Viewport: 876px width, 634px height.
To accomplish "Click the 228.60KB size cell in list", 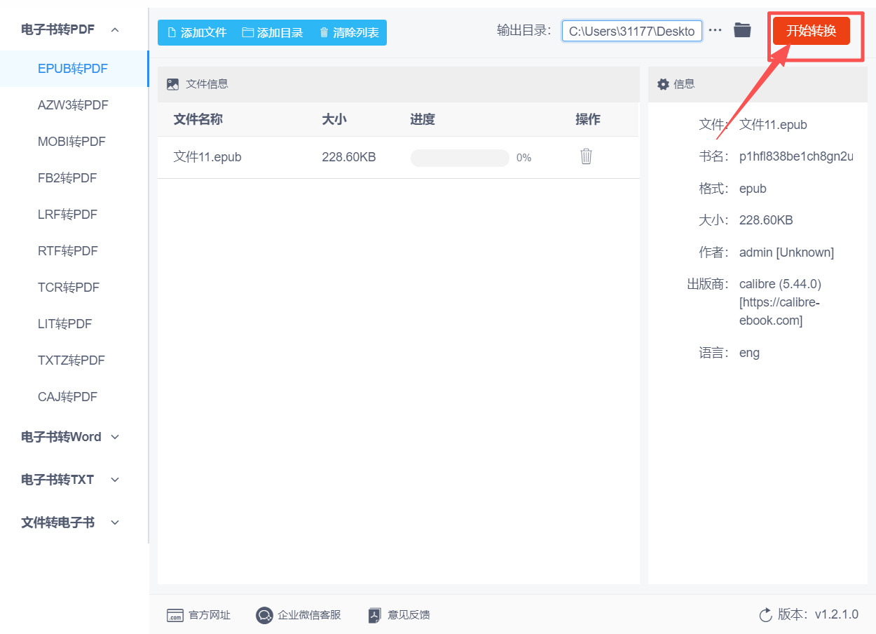I will tap(349, 157).
